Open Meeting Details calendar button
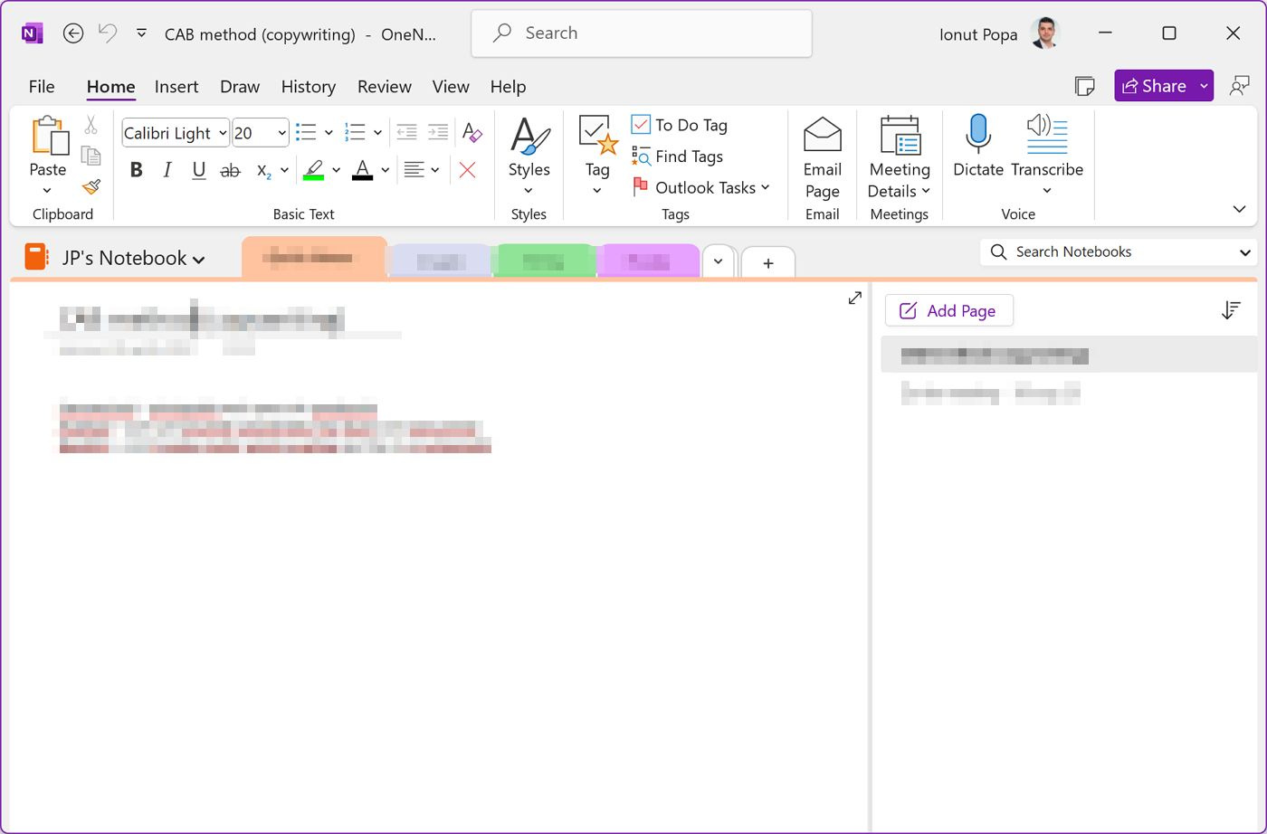 click(x=900, y=157)
